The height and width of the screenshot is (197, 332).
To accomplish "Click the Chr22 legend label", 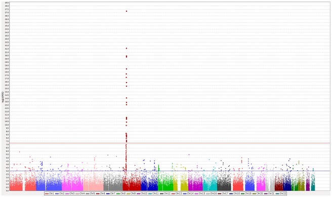I will (x=283, y=193).
